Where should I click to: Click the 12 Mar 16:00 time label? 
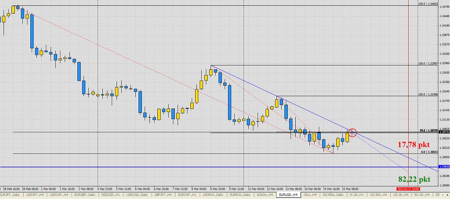tap(274, 189)
